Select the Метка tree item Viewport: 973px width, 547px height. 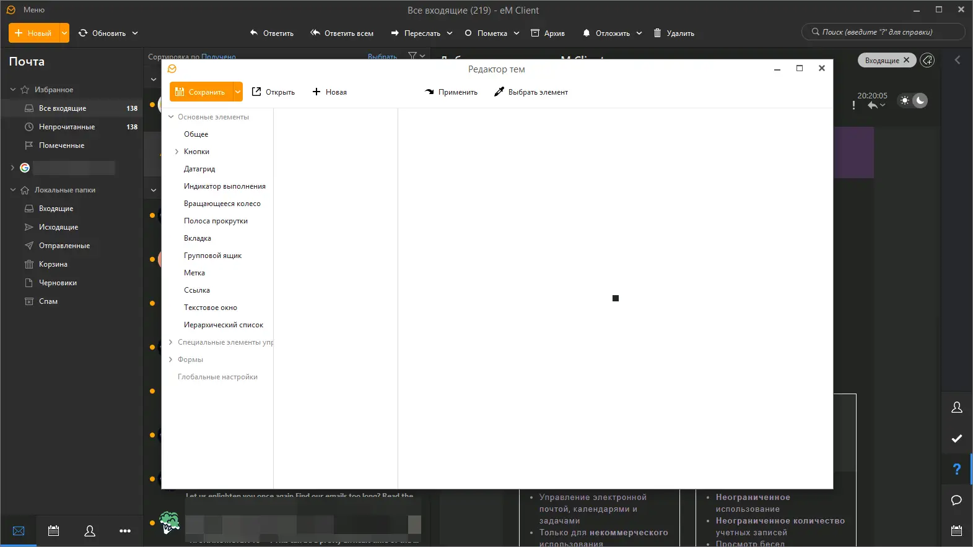(x=194, y=273)
